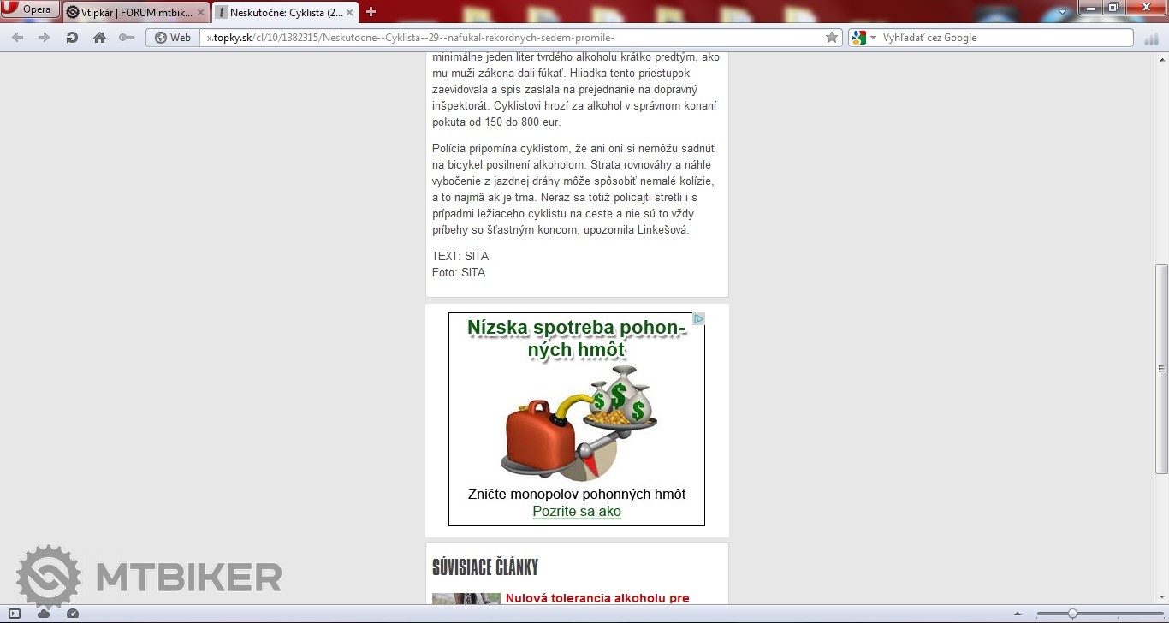
Task: Go back using the Back arrow
Action: coord(17,38)
